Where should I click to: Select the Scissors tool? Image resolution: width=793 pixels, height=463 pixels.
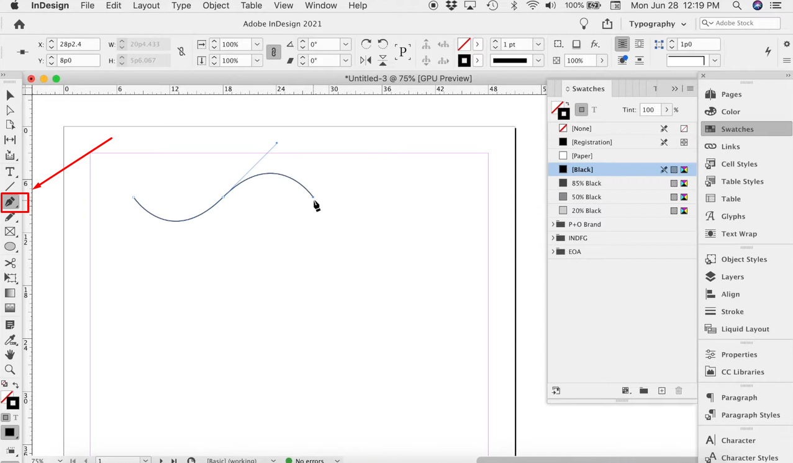(10, 263)
